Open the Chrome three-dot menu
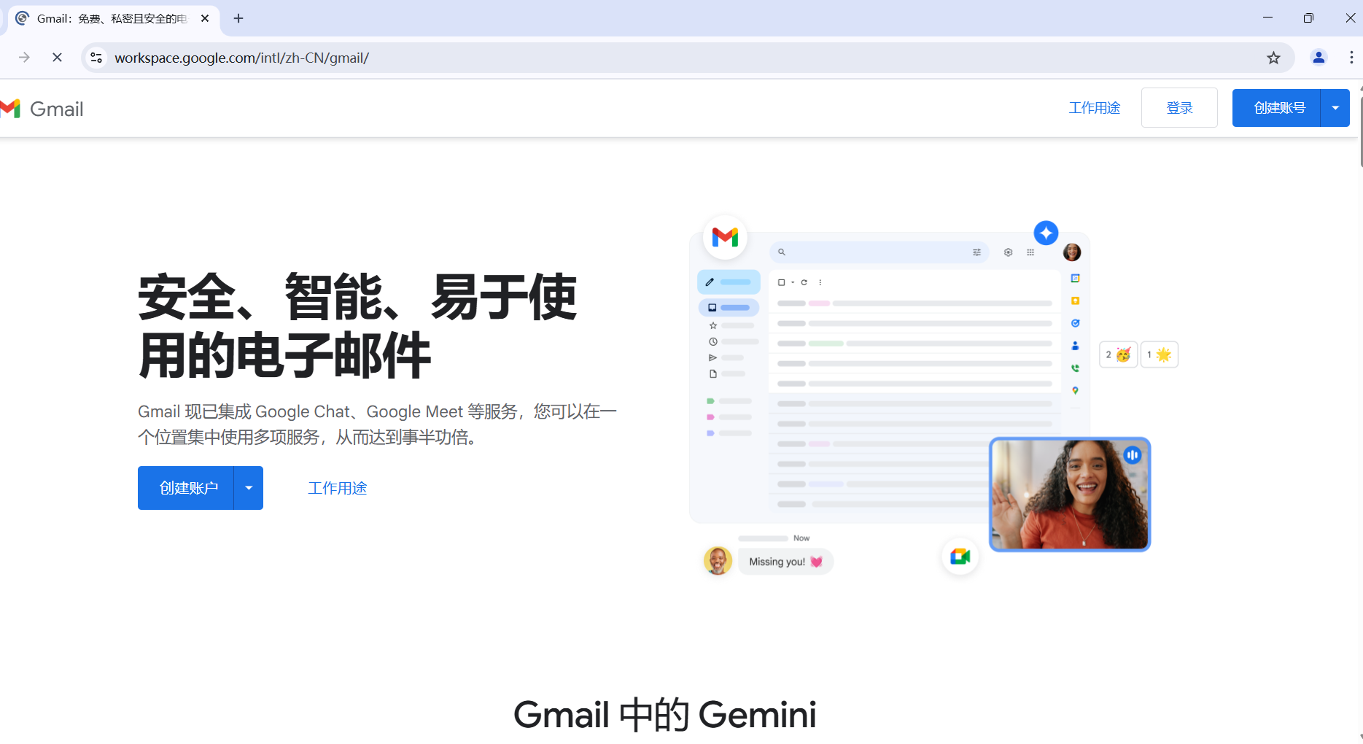The image size is (1363, 744). [x=1351, y=58]
